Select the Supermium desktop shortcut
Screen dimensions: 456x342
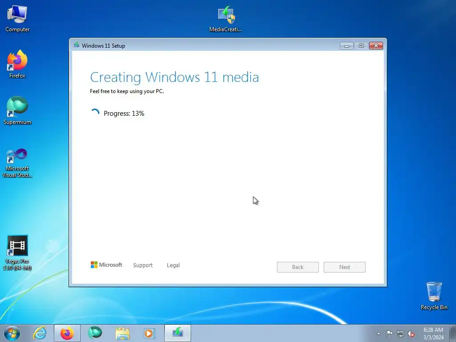(x=17, y=111)
